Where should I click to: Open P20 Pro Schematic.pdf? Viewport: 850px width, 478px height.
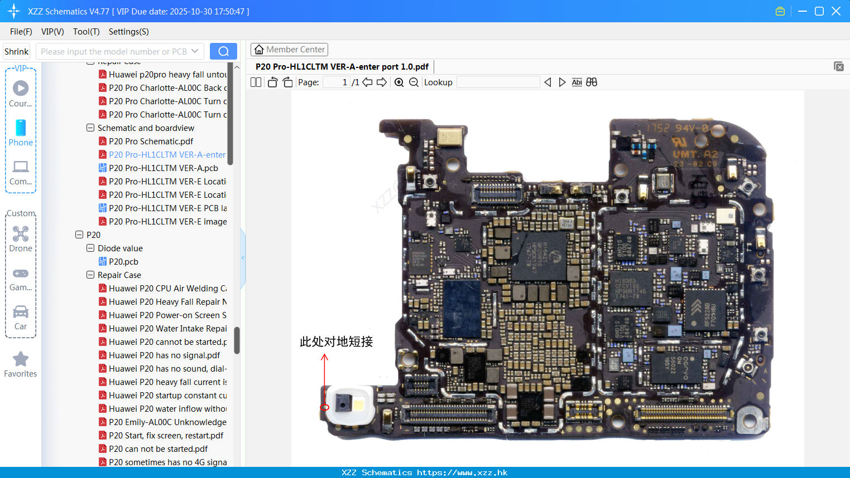151,141
